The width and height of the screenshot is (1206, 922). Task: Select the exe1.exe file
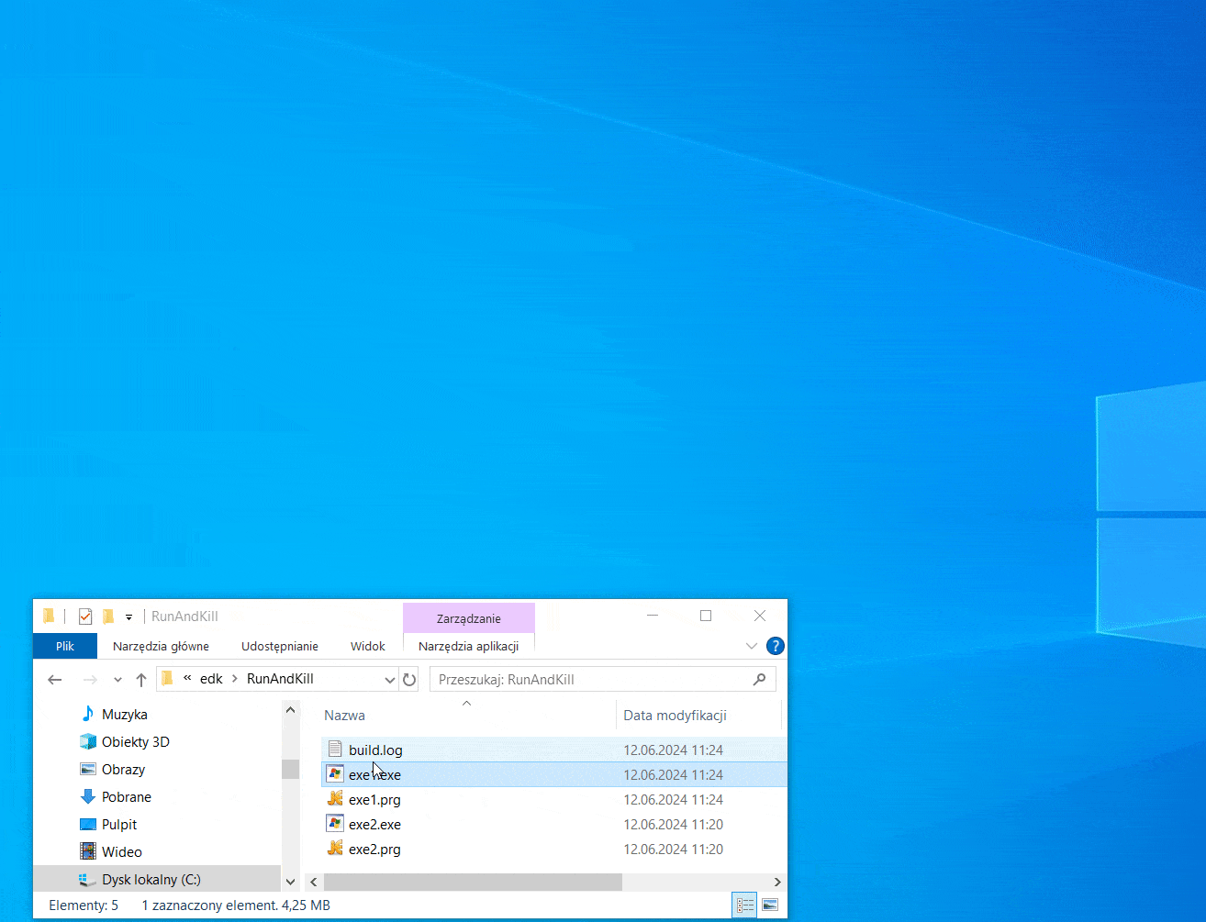554,775
